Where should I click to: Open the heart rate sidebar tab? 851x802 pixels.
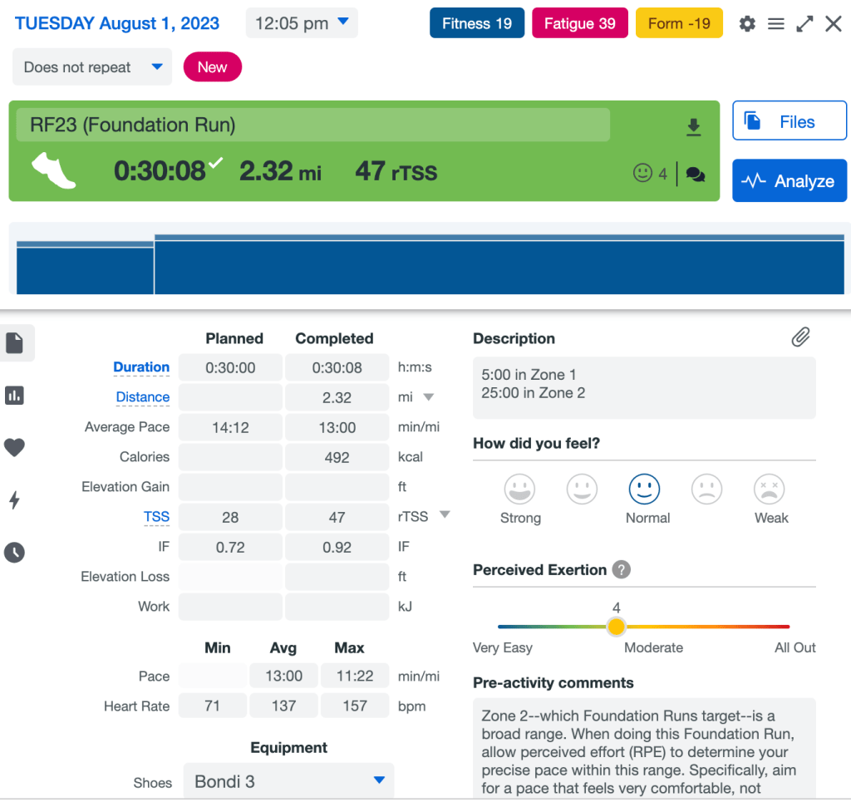[15, 448]
